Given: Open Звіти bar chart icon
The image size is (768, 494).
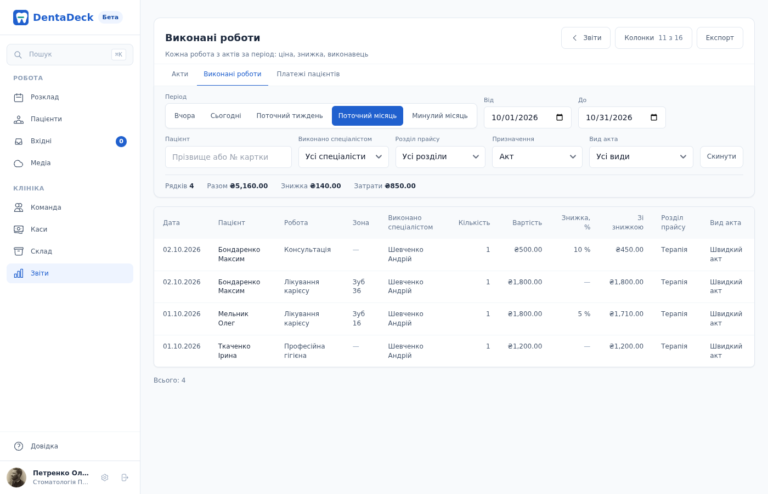Looking at the screenshot, I should pyautogui.click(x=19, y=273).
